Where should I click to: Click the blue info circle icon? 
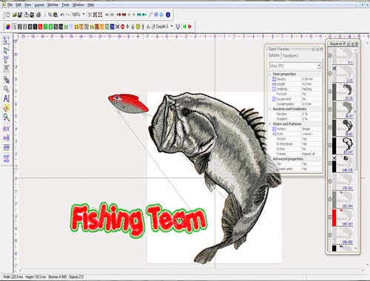(x=168, y=15)
